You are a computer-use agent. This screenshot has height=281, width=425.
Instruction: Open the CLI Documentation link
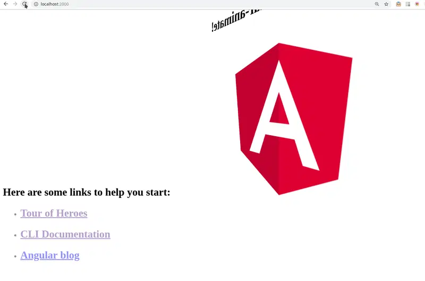click(65, 234)
